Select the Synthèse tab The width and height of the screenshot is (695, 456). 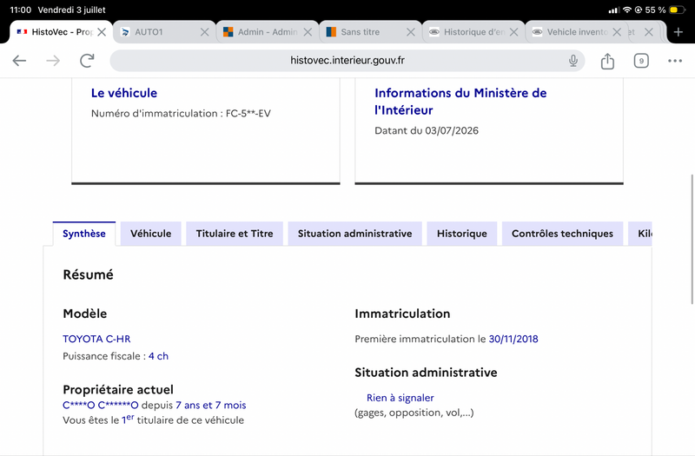point(83,234)
